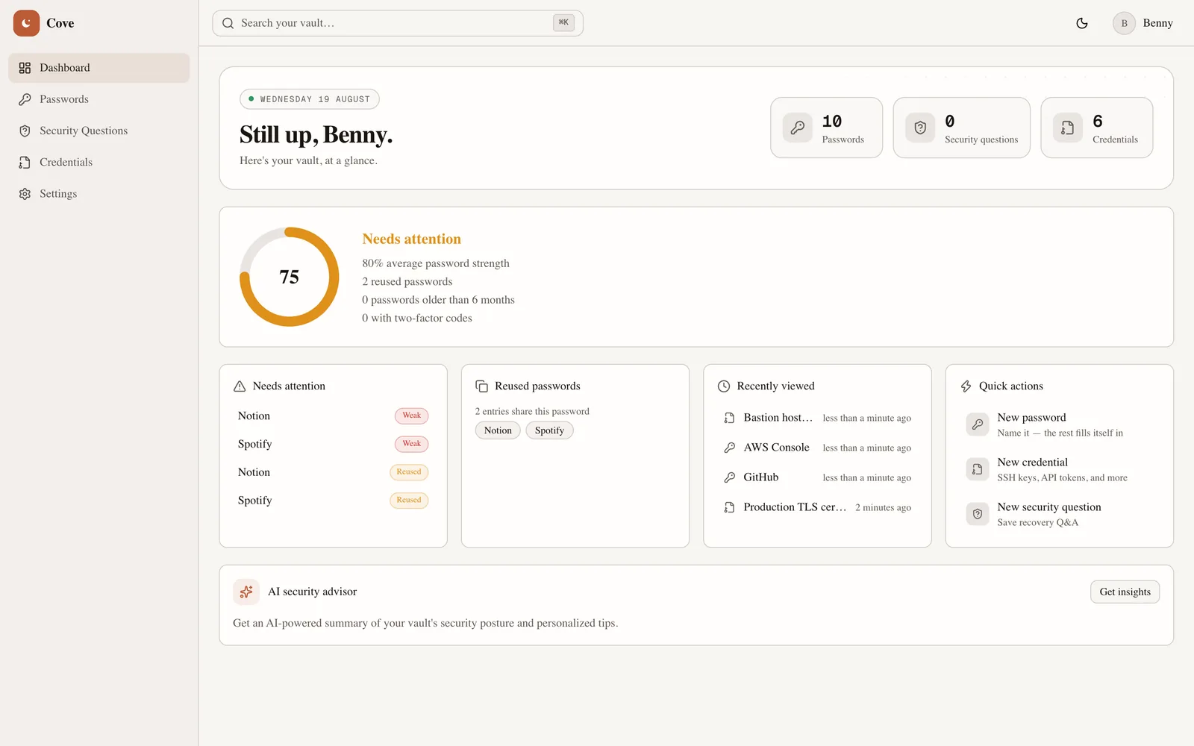
Task: Click the warning triangle icon beside Needs attention
Action: click(240, 386)
